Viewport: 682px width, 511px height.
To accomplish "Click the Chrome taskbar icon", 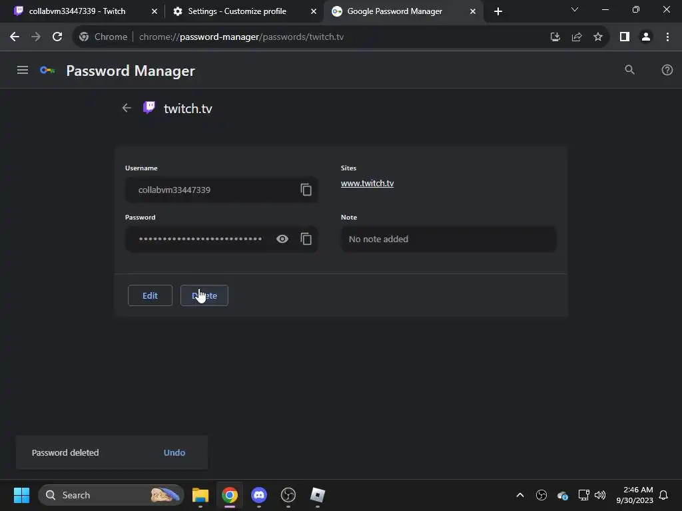I will tap(230, 495).
